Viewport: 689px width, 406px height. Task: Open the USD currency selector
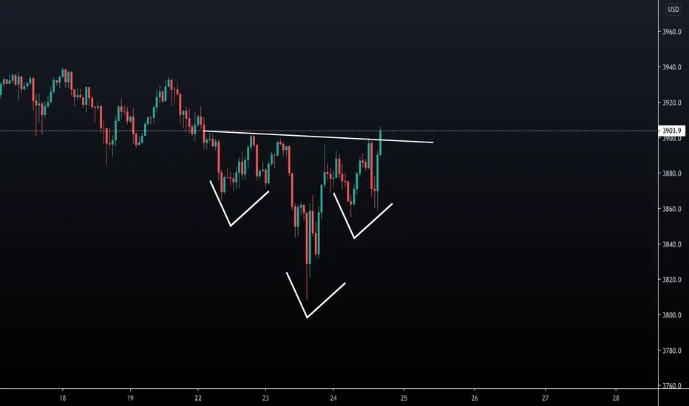673,9
